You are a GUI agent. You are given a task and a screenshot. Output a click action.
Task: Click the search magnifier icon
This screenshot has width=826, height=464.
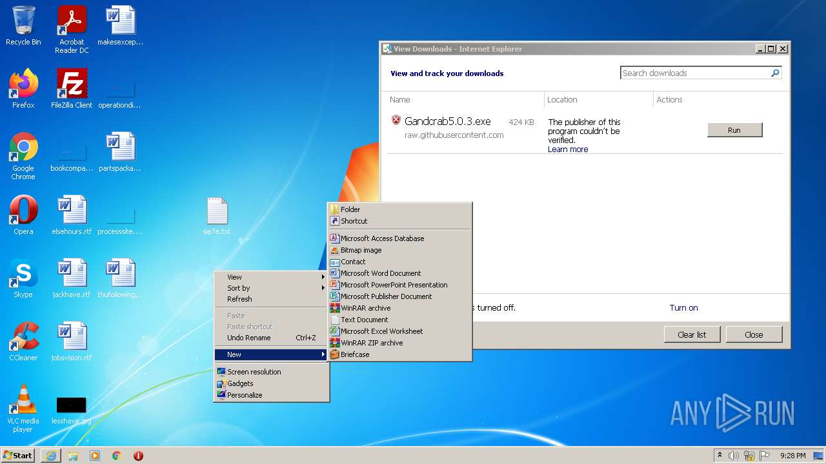775,73
